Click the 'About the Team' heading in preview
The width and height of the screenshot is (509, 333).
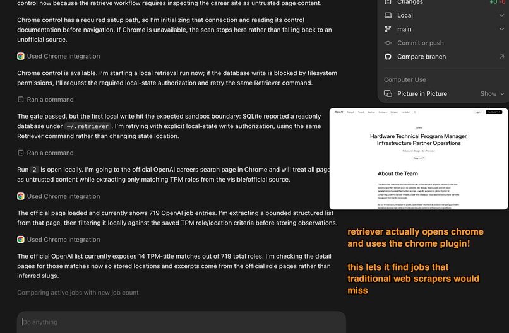point(398,173)
